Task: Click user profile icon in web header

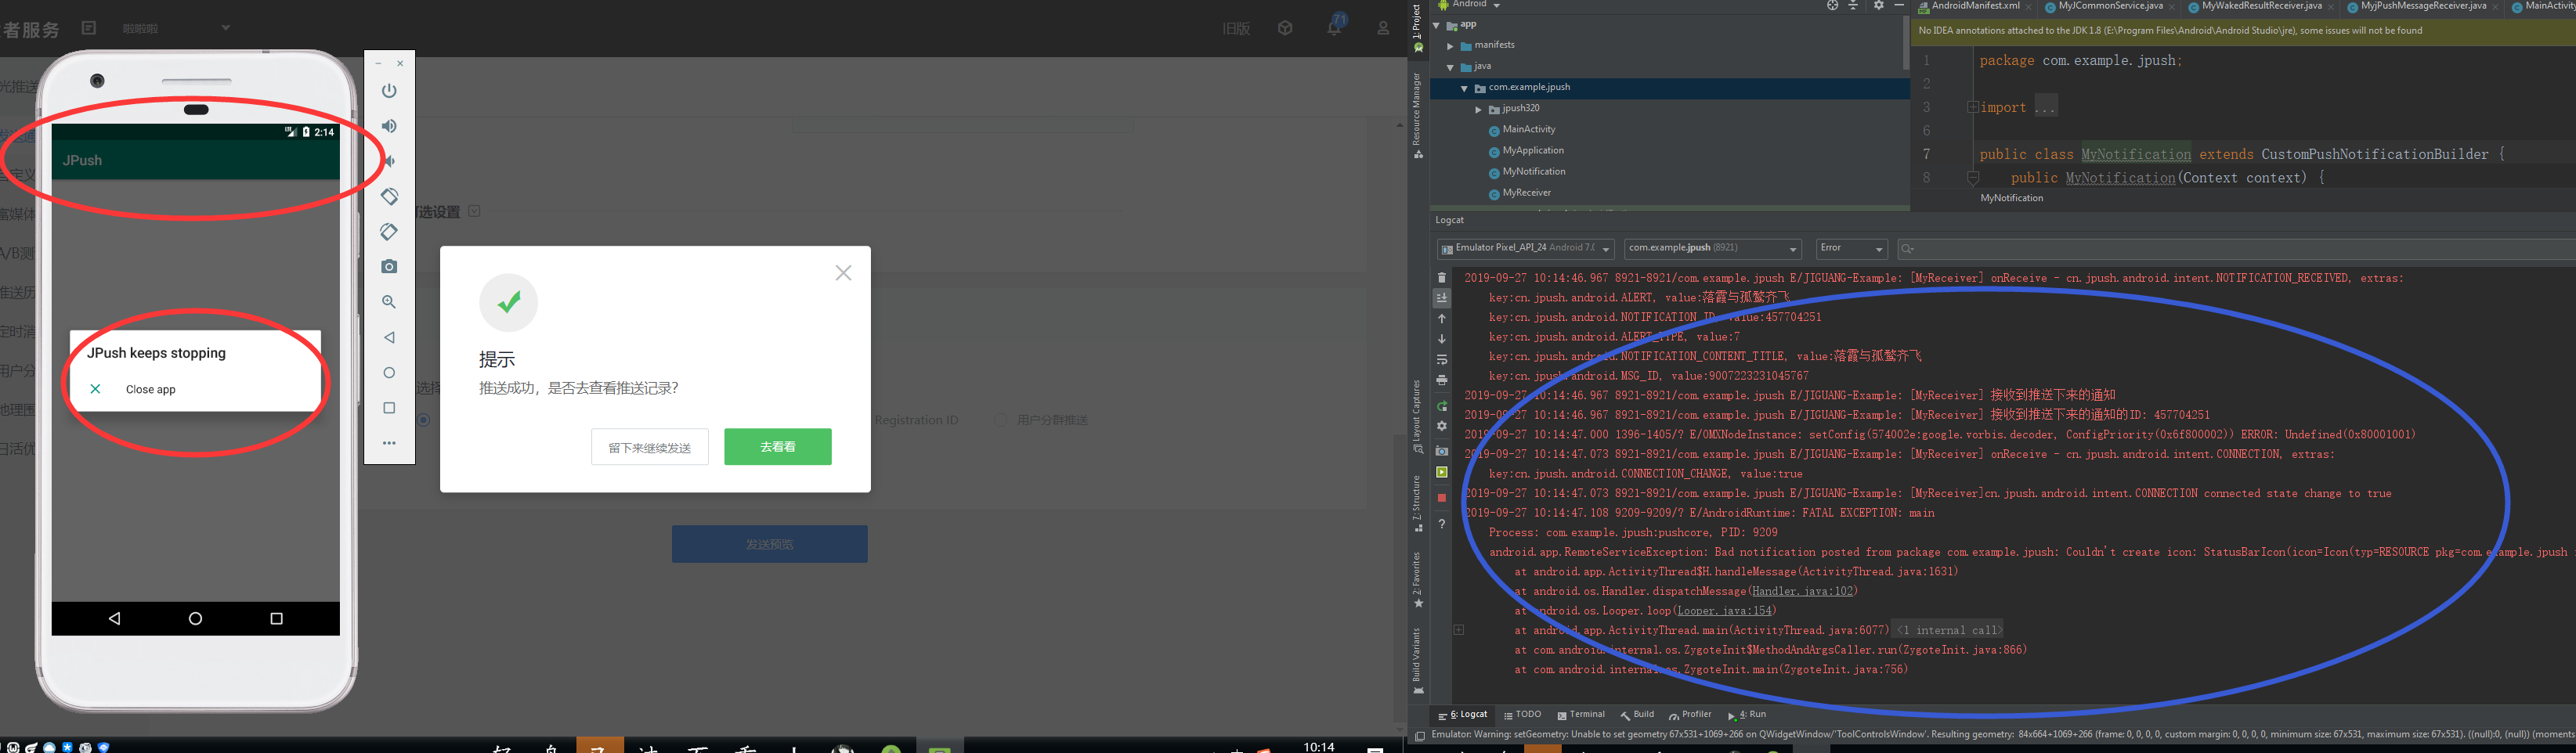Action: coord(1383,28)
